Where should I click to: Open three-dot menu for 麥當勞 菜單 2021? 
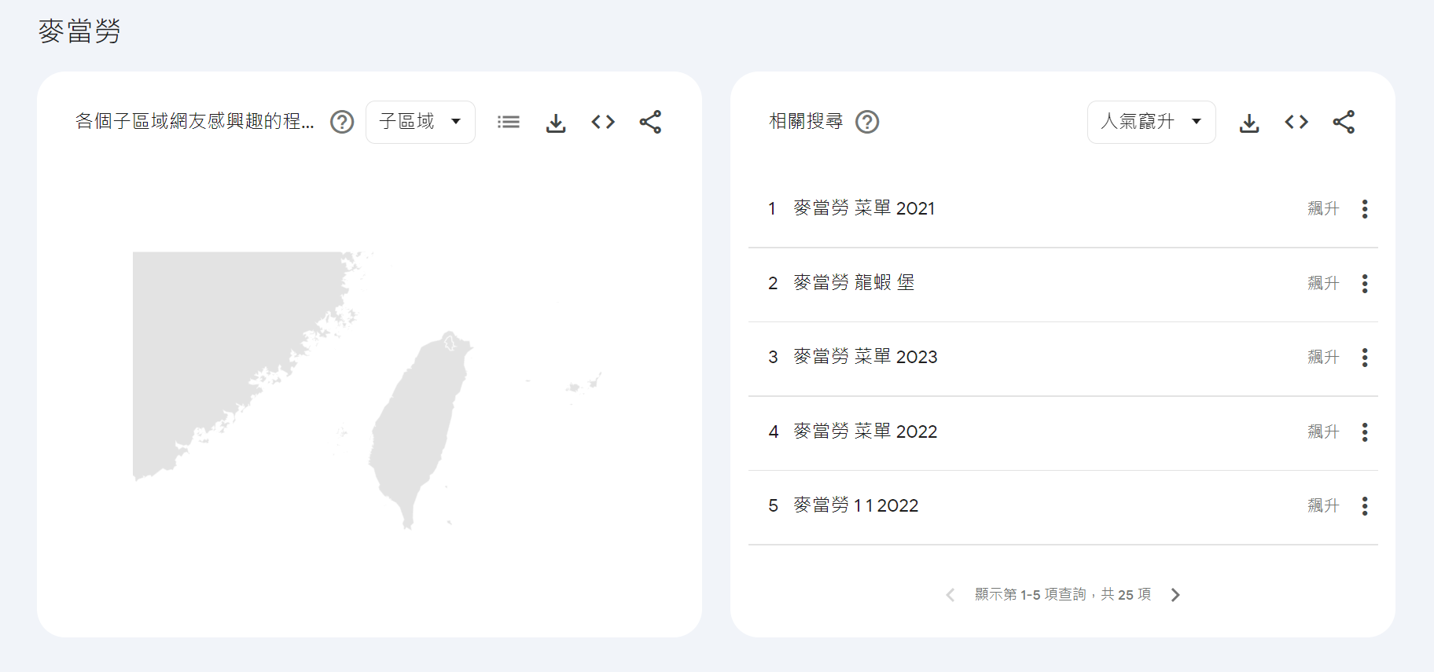[x=1365, y=208]
